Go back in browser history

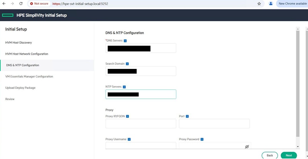[x=4, y=3]
